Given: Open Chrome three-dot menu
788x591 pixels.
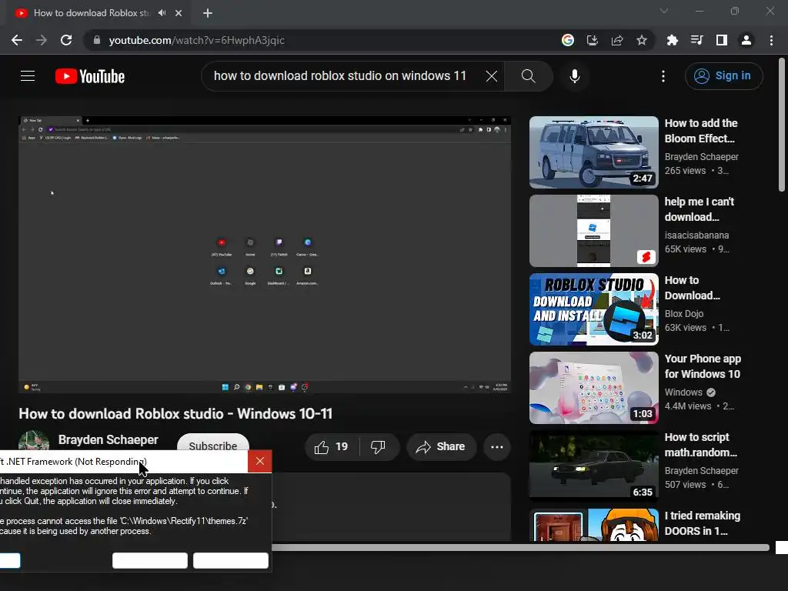Looking at the screenshot, I should pos(771,40).
